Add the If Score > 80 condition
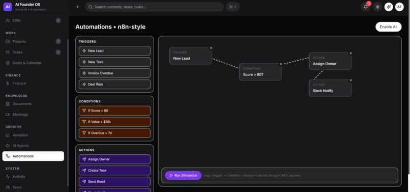 click(114, 111)
